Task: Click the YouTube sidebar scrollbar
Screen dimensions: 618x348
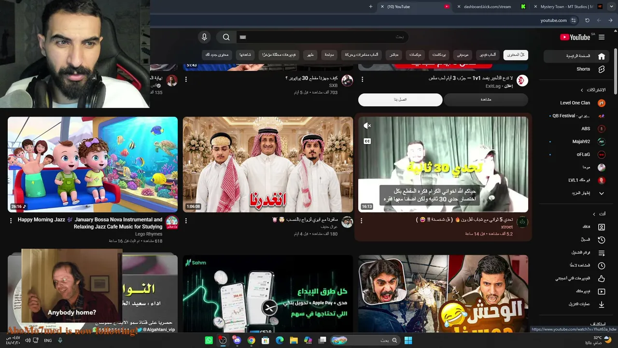Action: coord(615,72)
